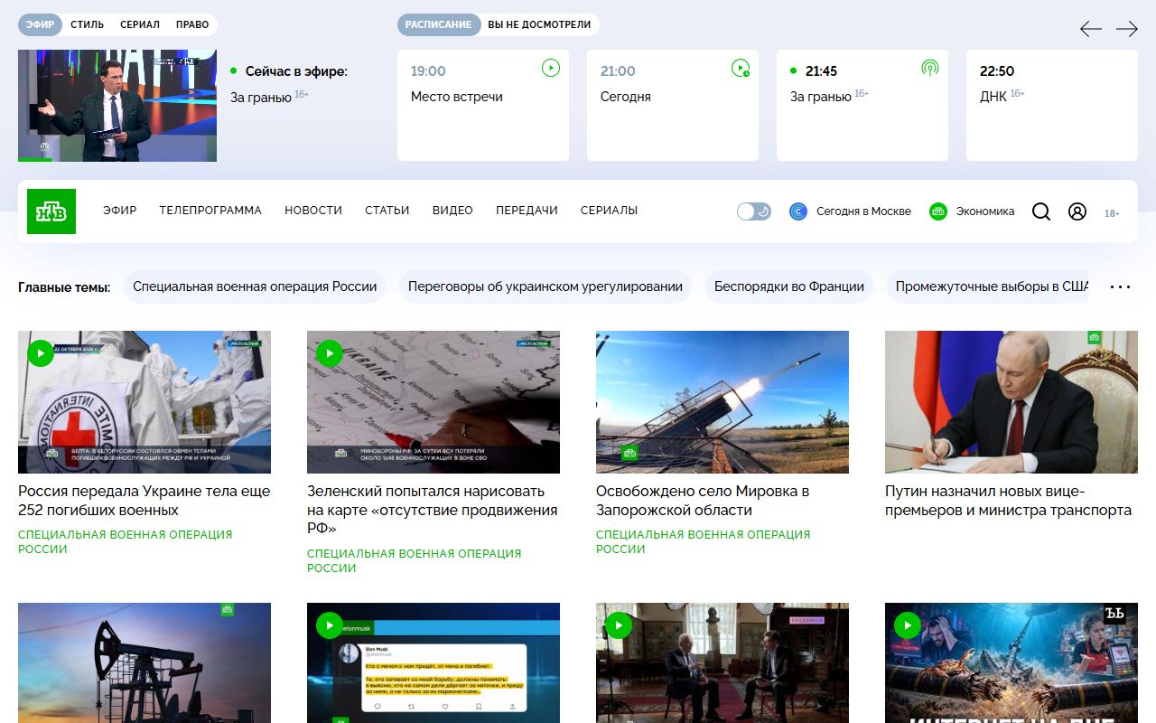
Task: Open Телепрограмма in the main menu
Action: [x=210, y=211]
